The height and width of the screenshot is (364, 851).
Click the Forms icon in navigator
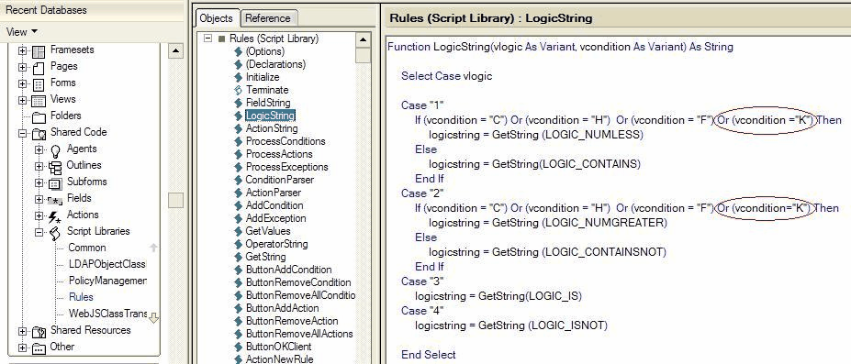click(x=39, y=85)
